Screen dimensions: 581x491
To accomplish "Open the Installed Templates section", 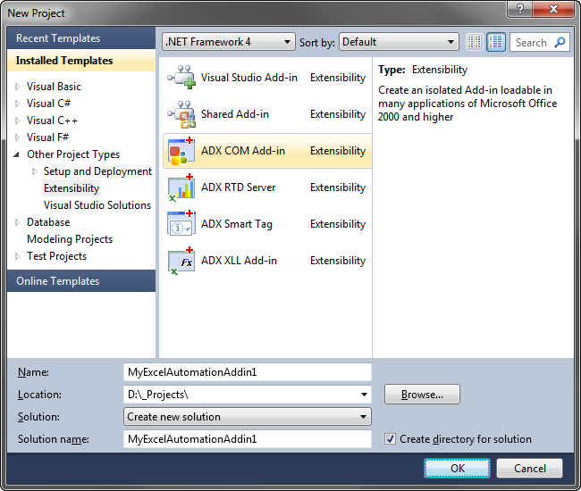I will click(81, 61).
